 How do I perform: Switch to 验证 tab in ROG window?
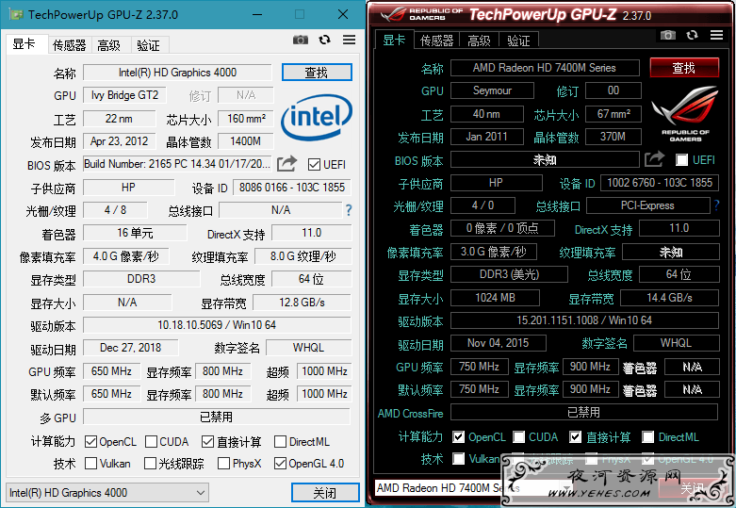tap(518, 41)
